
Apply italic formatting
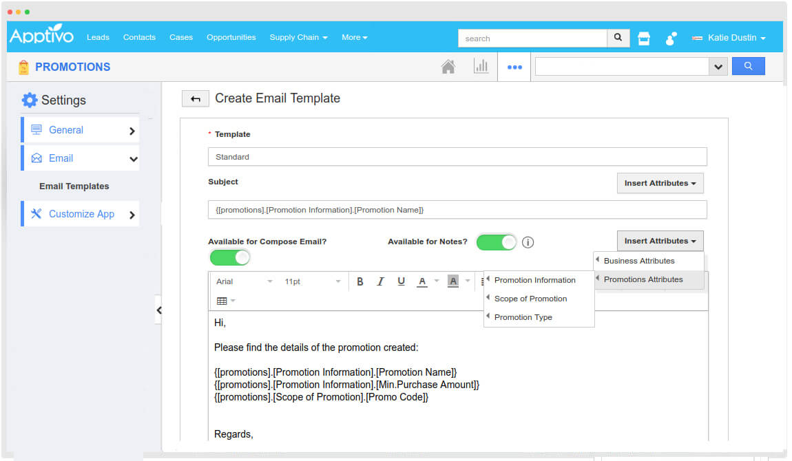coord(380,281)
